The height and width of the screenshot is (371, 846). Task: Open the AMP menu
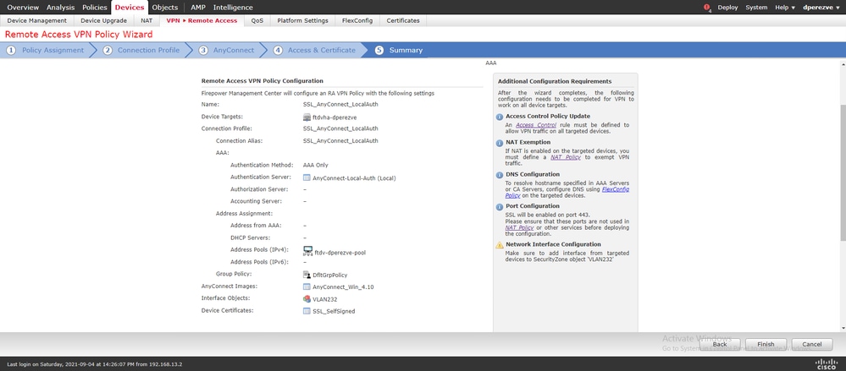[198, 8]
